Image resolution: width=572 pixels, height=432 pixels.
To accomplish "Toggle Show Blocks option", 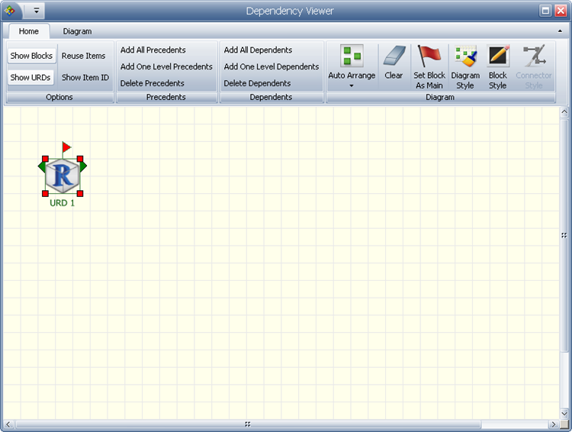I will click(31, 56).
